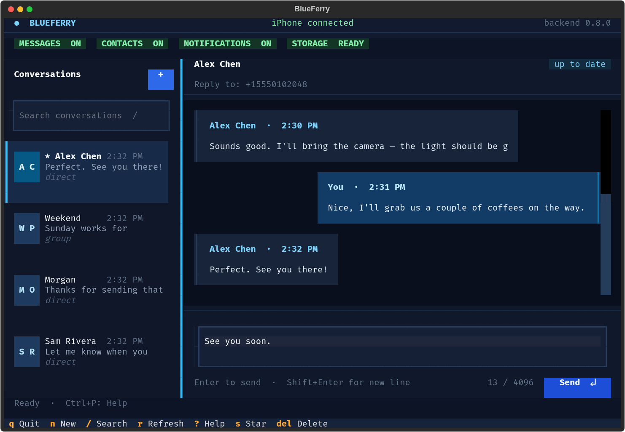Screen dimensions: 625x432
Task: Choose New in the footer shortcut bar
Action: click(x=63, y=424)
